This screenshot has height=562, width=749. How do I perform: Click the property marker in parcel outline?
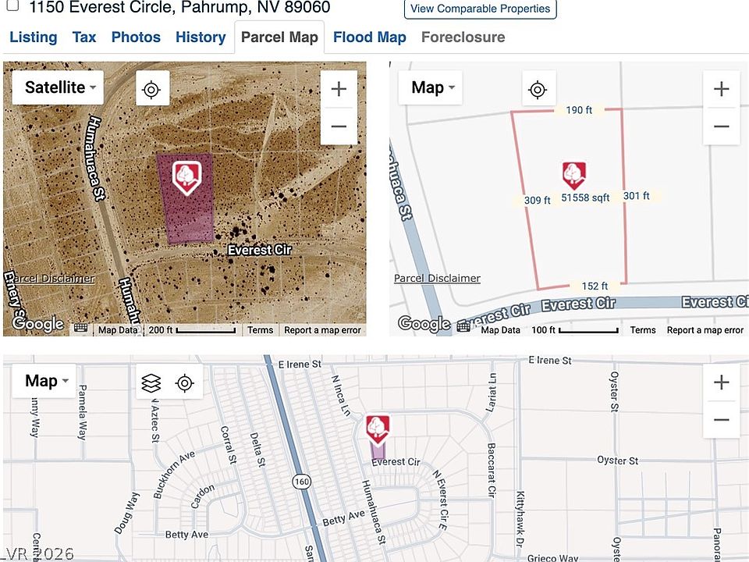[573, 175]
